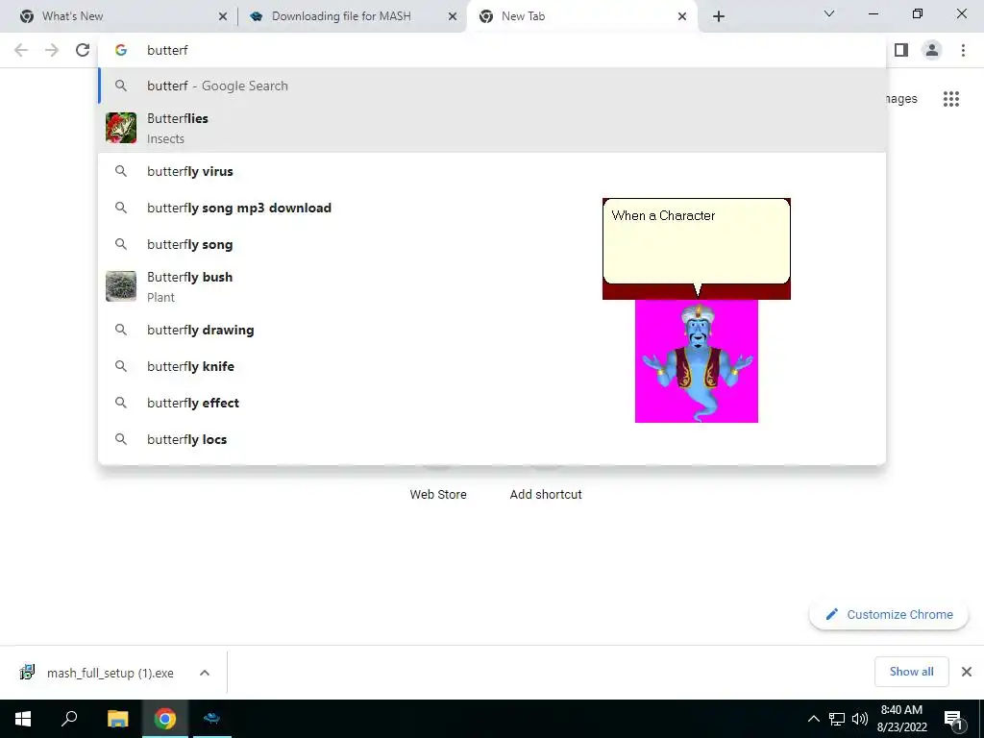Viewport: 984px width, 738px height.
Task: Dismiss the downloads bar with X
Action: coord(967,672)
